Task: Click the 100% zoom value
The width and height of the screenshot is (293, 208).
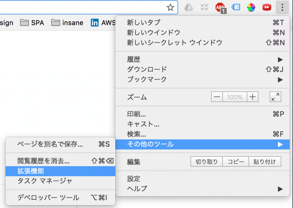Action: [x=235, y=97]
